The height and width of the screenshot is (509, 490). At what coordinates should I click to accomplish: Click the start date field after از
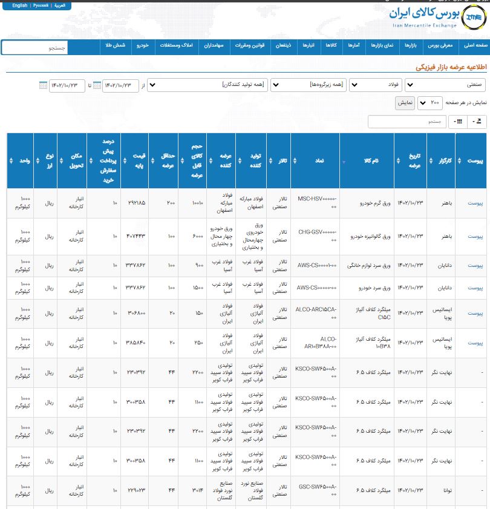point(120,86)
